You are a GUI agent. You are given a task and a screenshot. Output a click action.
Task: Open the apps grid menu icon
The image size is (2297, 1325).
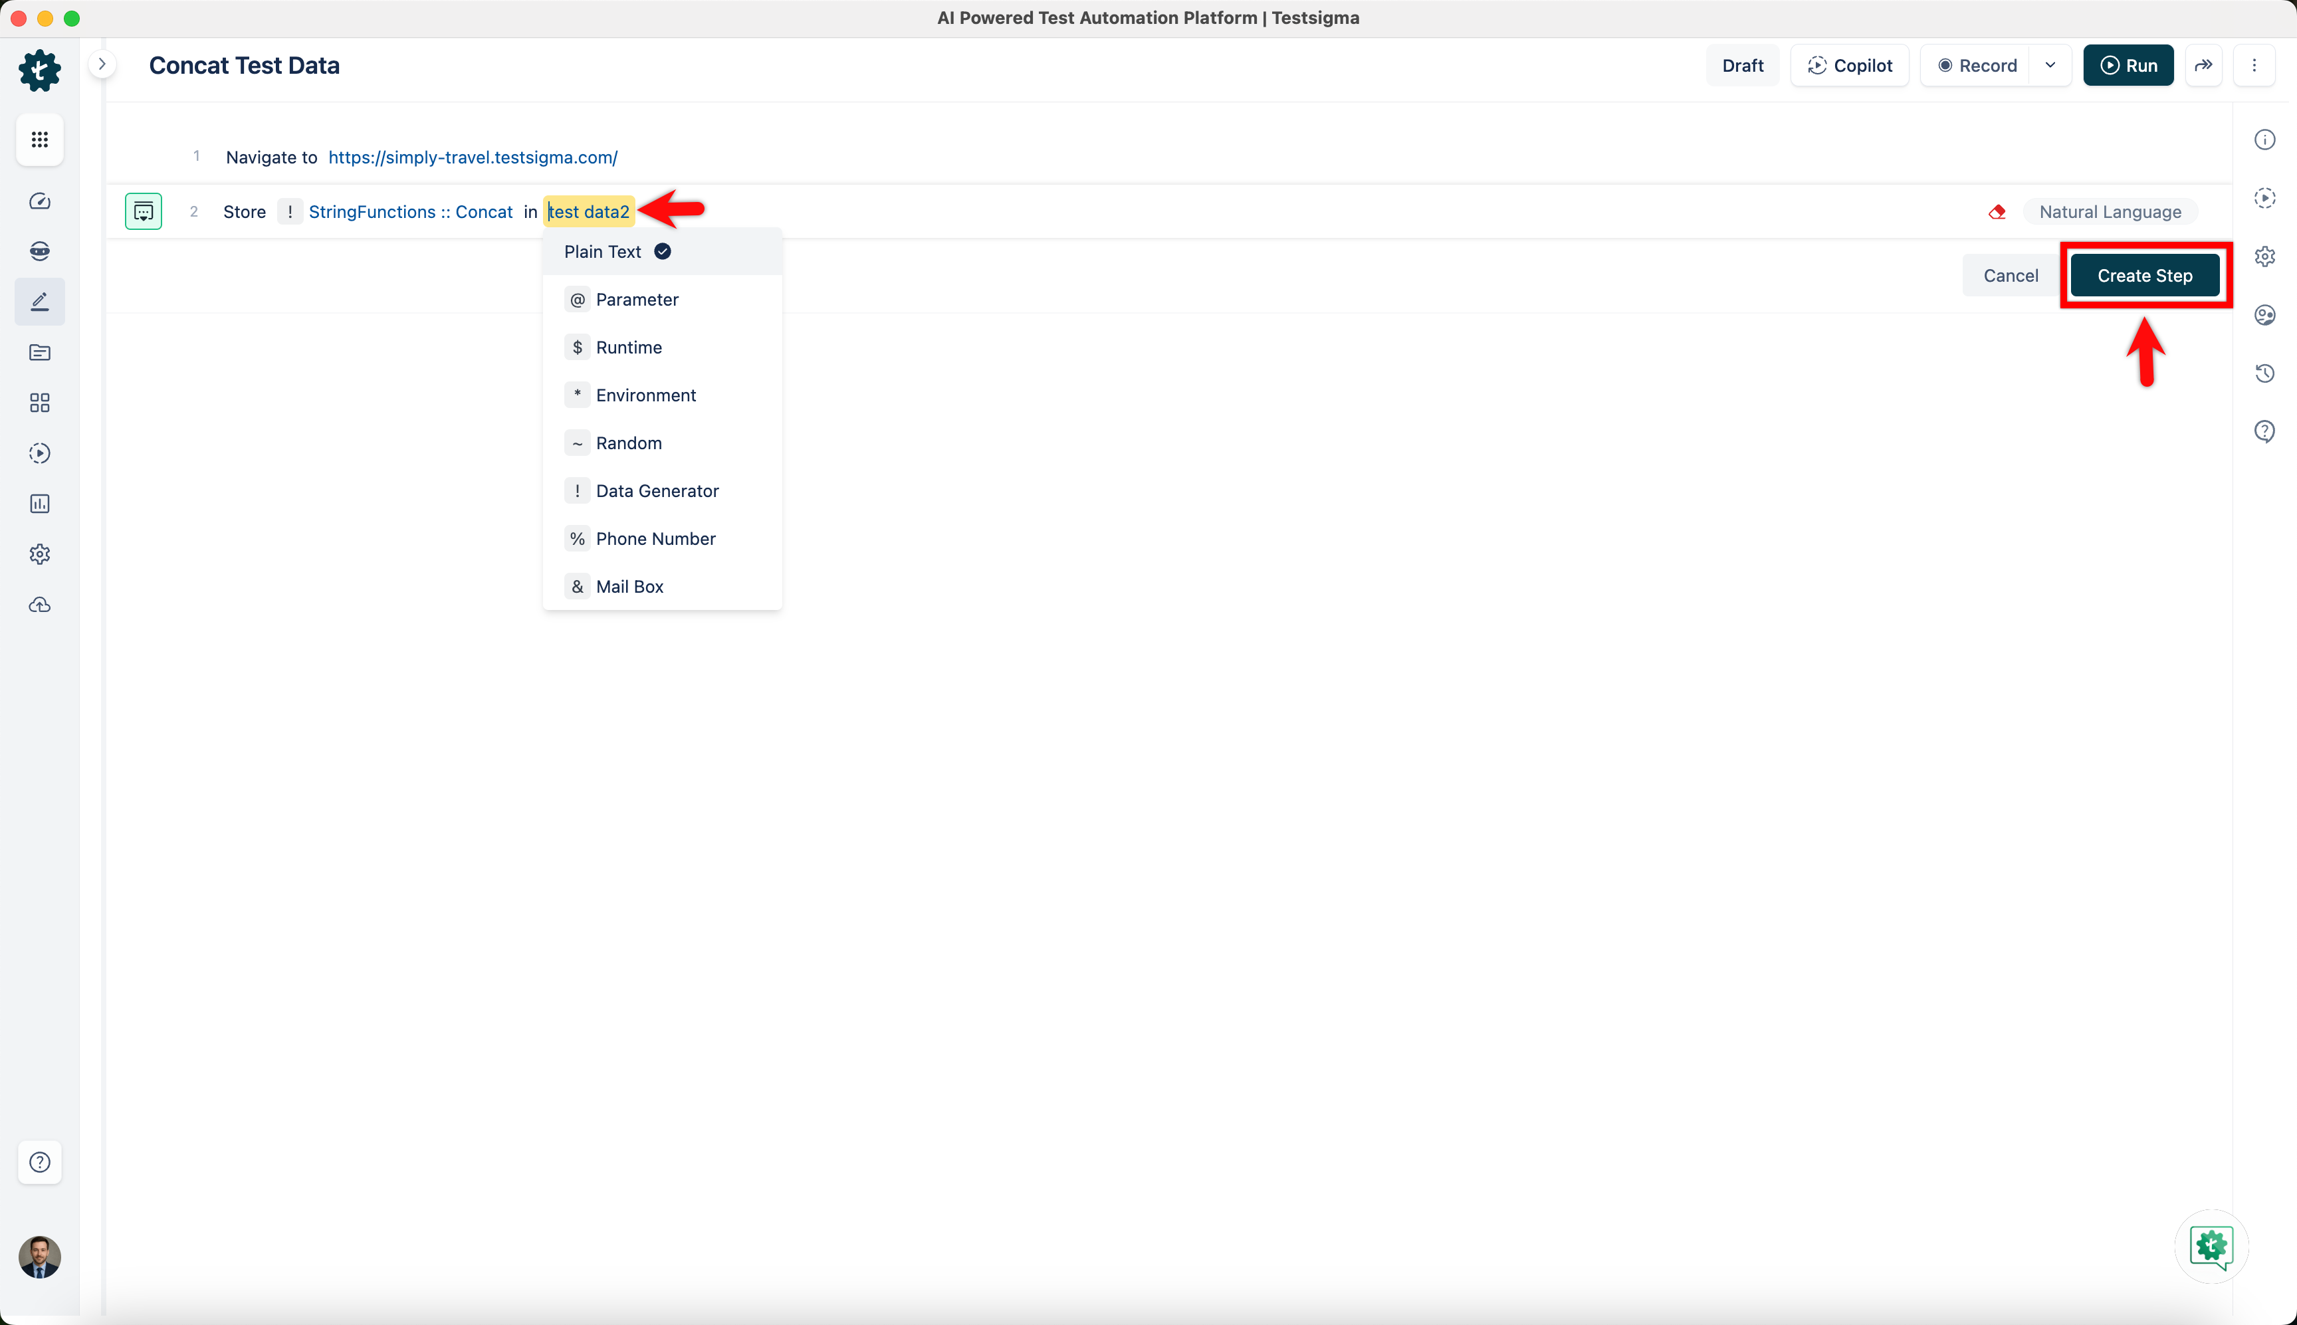coord(39,140)
